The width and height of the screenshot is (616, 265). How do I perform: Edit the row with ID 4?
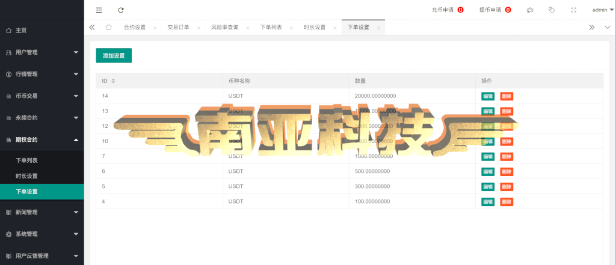coord(487,202)
